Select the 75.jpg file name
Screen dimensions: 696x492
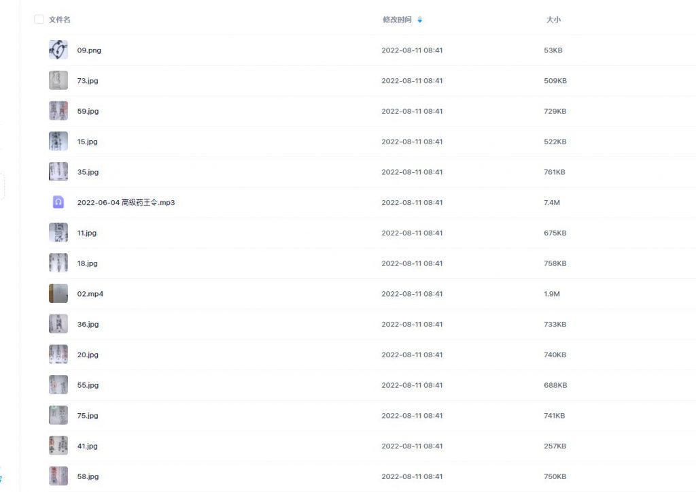88,415
